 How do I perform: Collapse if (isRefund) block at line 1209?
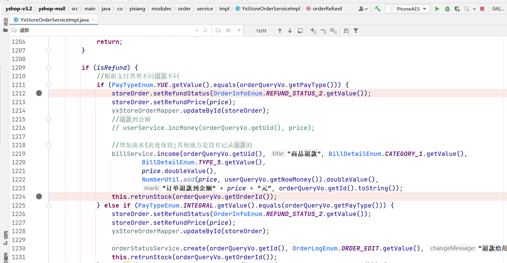[x=49, y=68]
